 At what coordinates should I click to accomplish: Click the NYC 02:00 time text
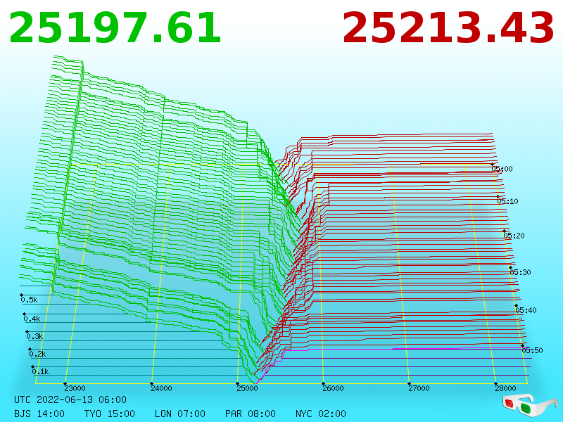tap(321, 414)
